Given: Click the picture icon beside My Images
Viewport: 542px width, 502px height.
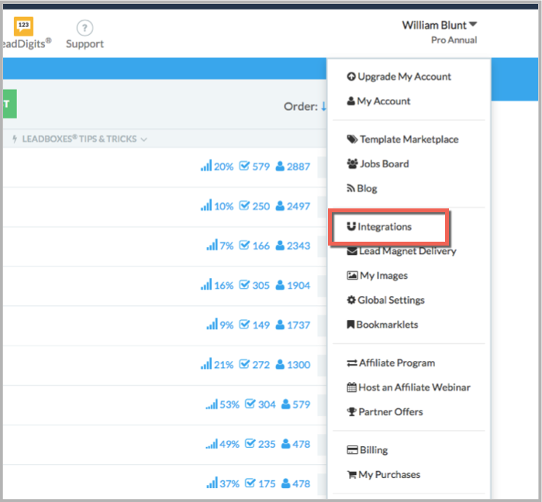Looking at the screenshot, I should (352, 276).
